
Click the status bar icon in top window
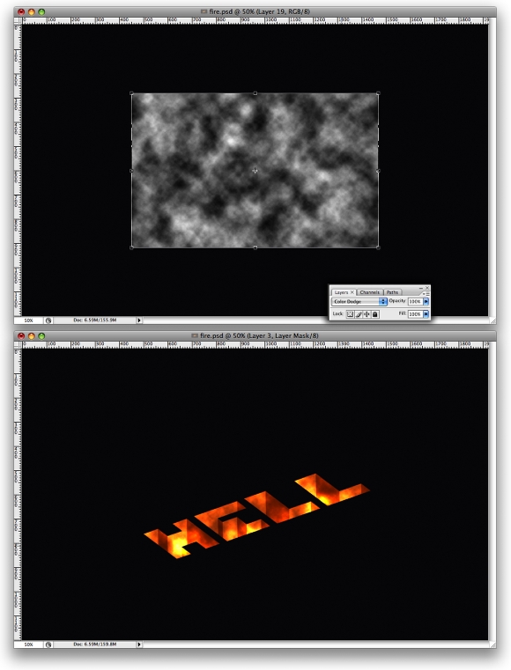48,320
